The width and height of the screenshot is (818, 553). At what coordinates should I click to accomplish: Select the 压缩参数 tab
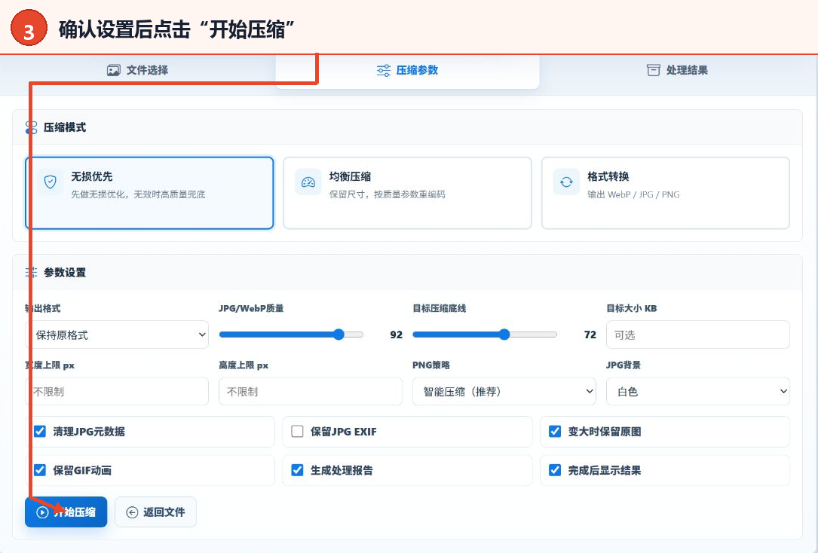pos(407,70)
